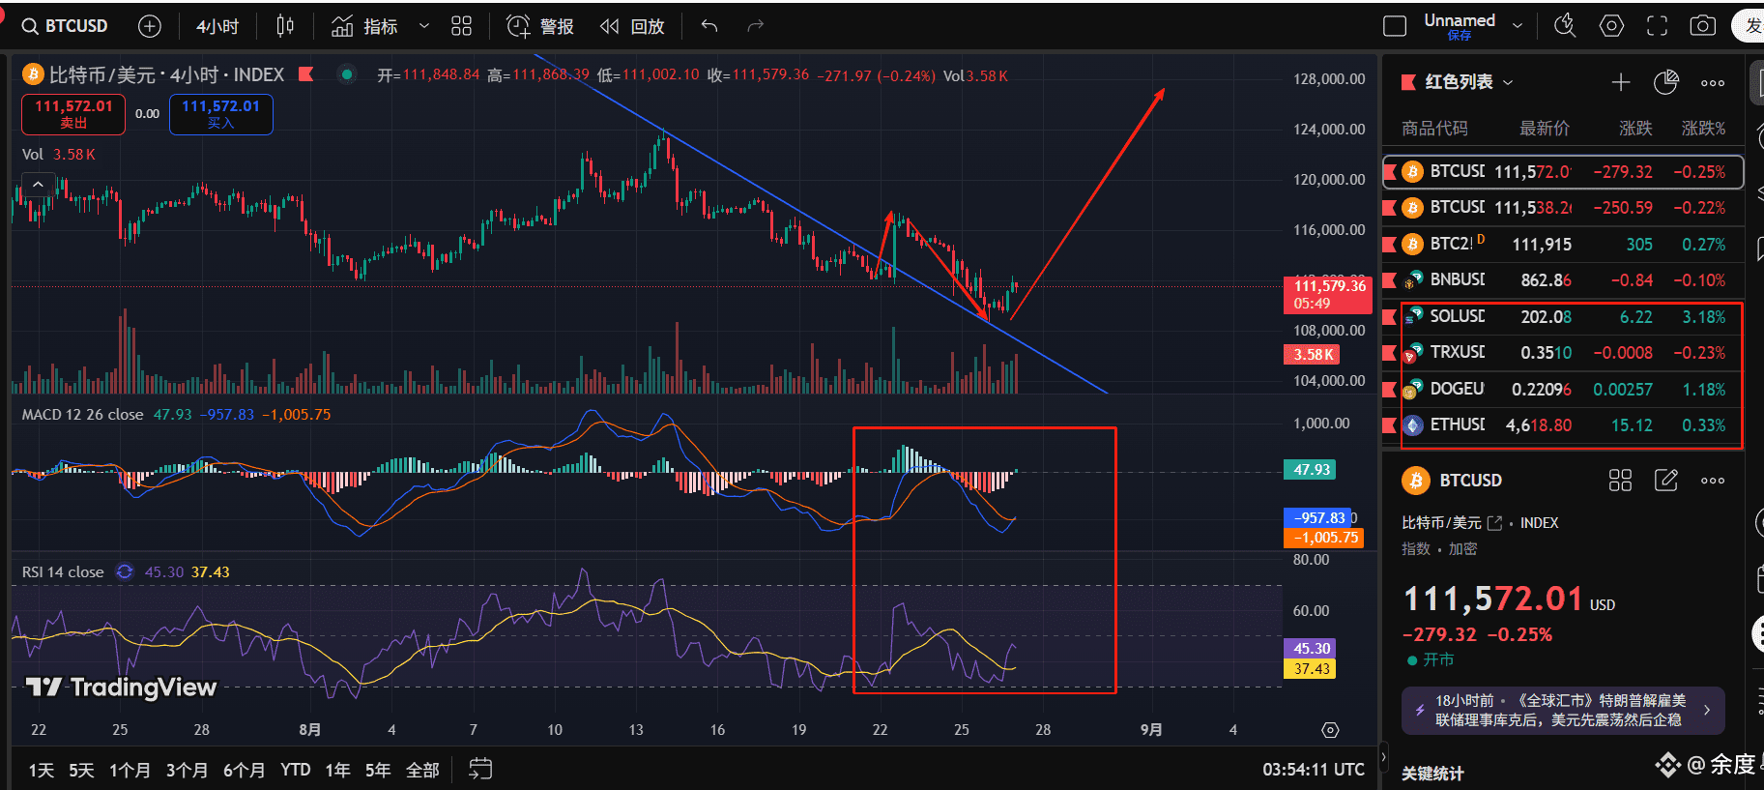
Task: Set the date range to 1年
Action: click(337, 770)
